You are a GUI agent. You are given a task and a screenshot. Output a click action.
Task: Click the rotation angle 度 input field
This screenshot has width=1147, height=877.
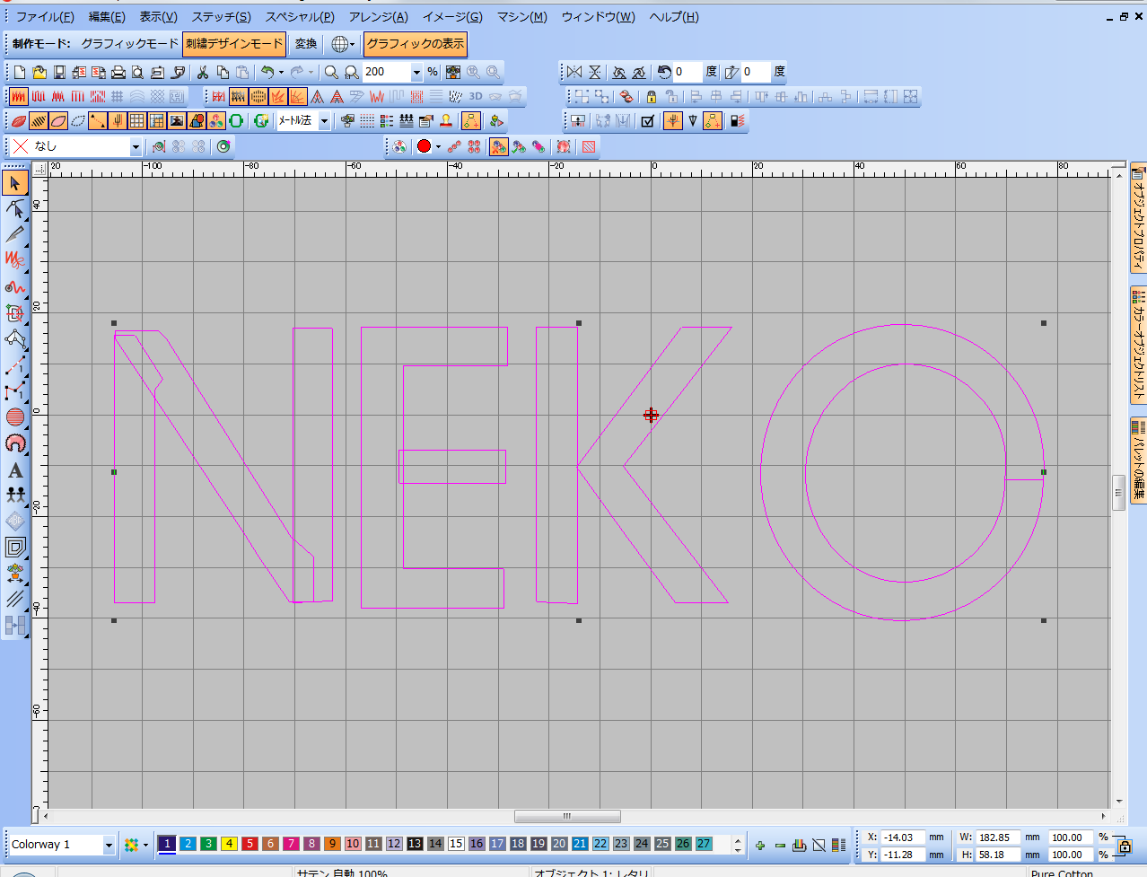(x=687, y=72)
